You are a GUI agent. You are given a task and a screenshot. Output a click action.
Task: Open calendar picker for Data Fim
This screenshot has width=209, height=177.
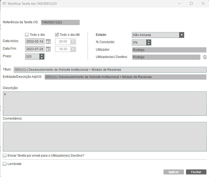tap(48, 49)
